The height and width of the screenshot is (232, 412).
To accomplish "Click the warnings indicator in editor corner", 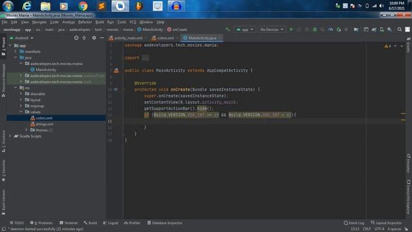I will pos(388,46).
